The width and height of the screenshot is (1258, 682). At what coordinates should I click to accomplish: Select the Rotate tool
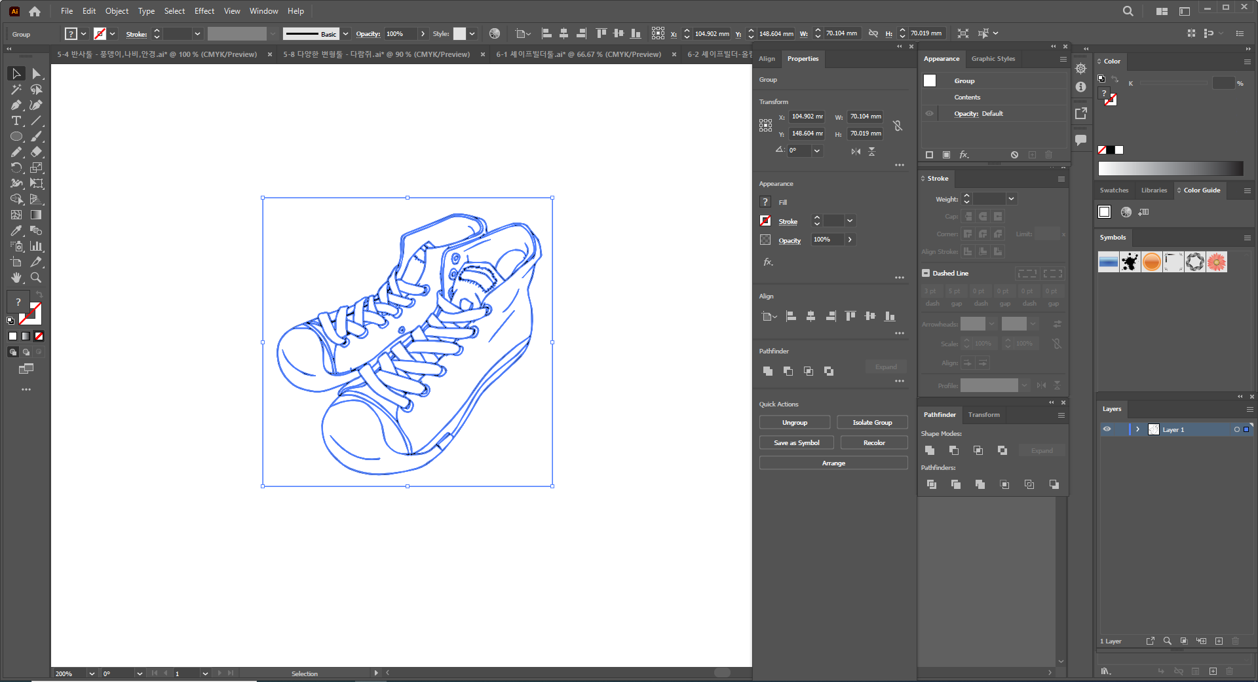tap(16, 168)
